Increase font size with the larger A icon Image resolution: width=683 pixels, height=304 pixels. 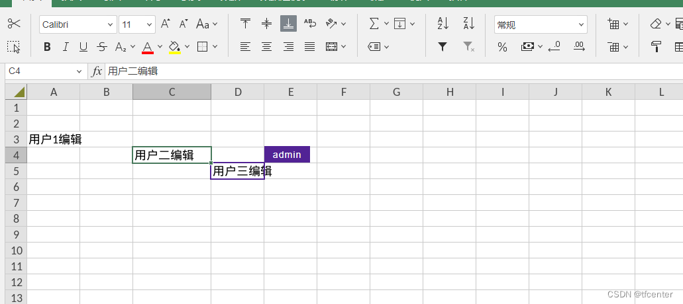coord(165,24)
